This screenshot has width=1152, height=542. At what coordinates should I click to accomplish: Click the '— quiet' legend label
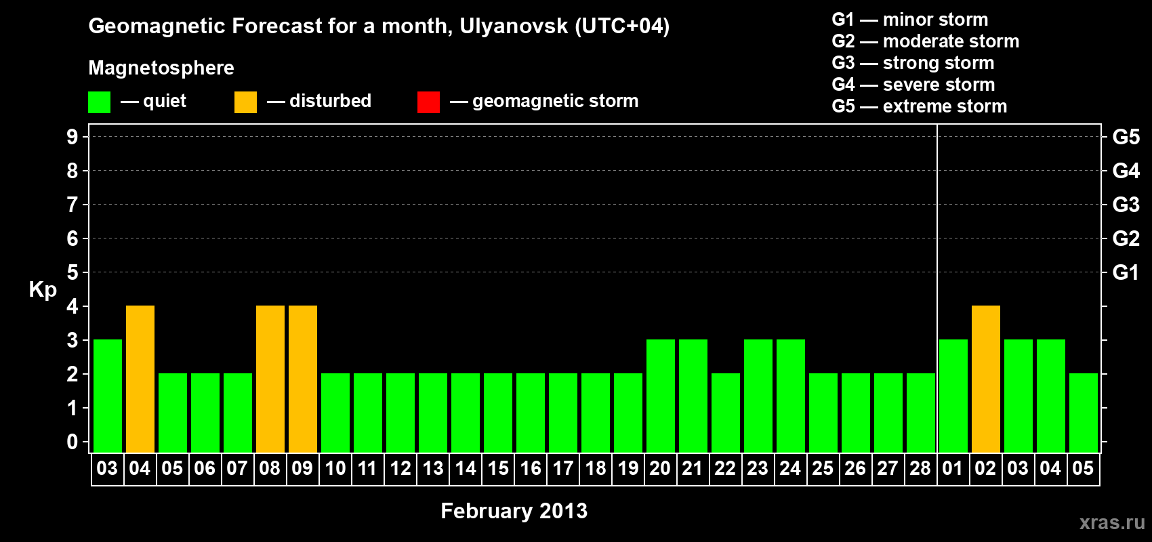153,101
